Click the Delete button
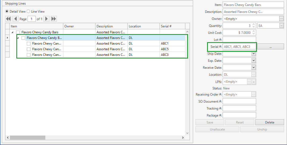 tap(270, 122)
